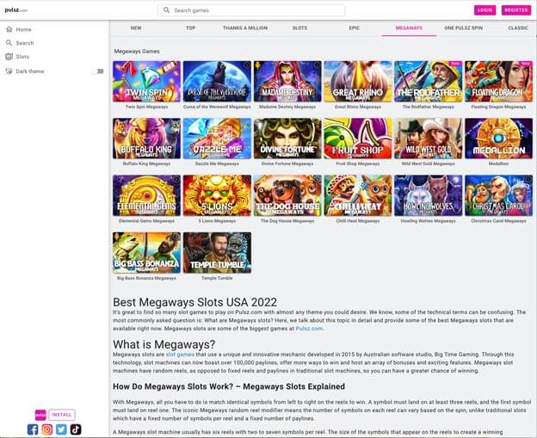
Task: Click the pulsz.com logo
Action: tap(16, 10)
